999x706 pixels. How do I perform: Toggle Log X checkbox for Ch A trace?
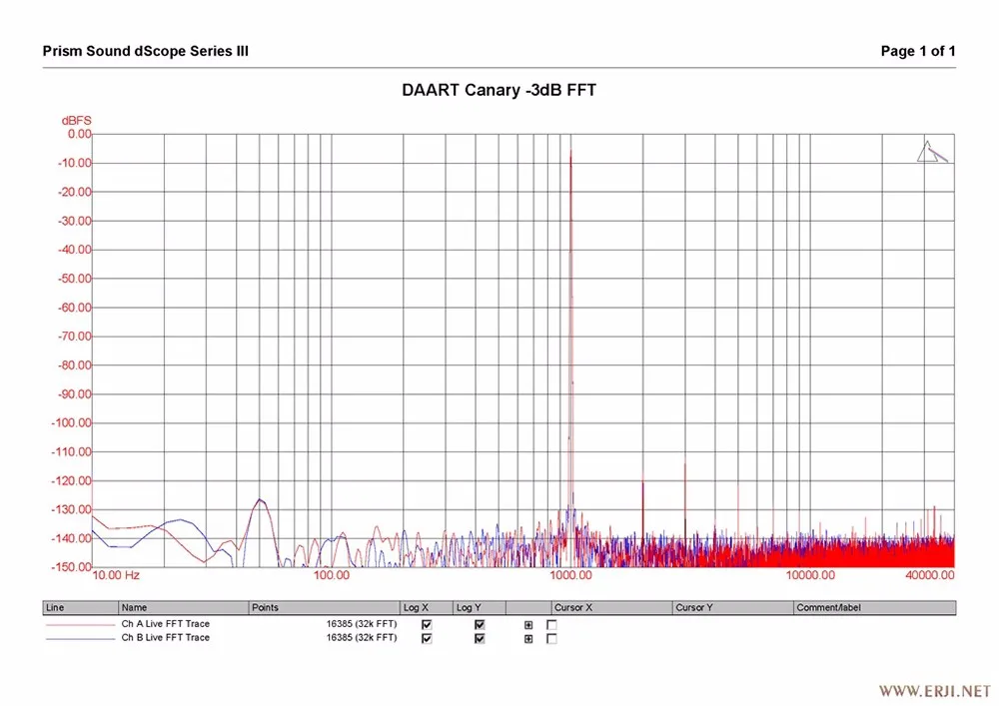click(x=427, y=624)
